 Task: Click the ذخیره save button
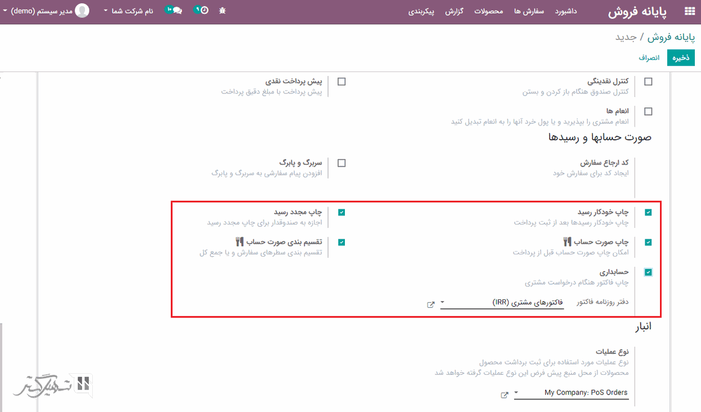coord(681,58)
